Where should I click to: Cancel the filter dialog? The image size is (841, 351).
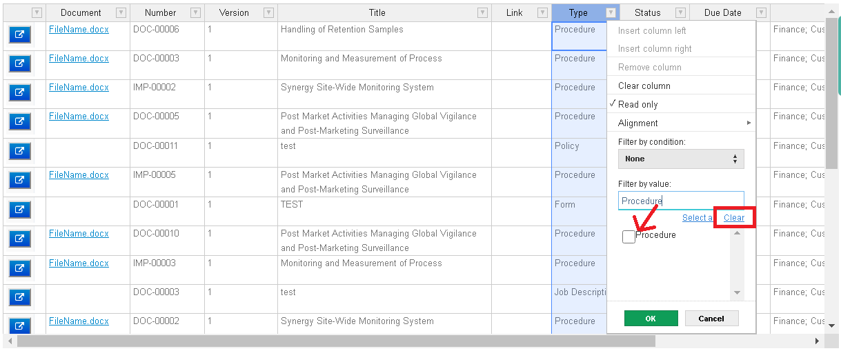pos(711,319)
